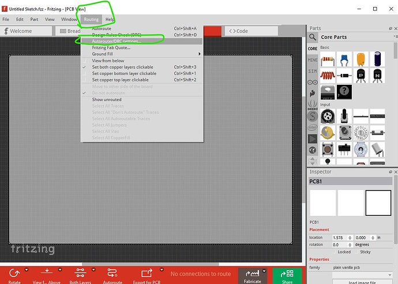This screenshot has width=398, height=284.
Task: Step the location X value spinner
Action: [x=350, y=238]
